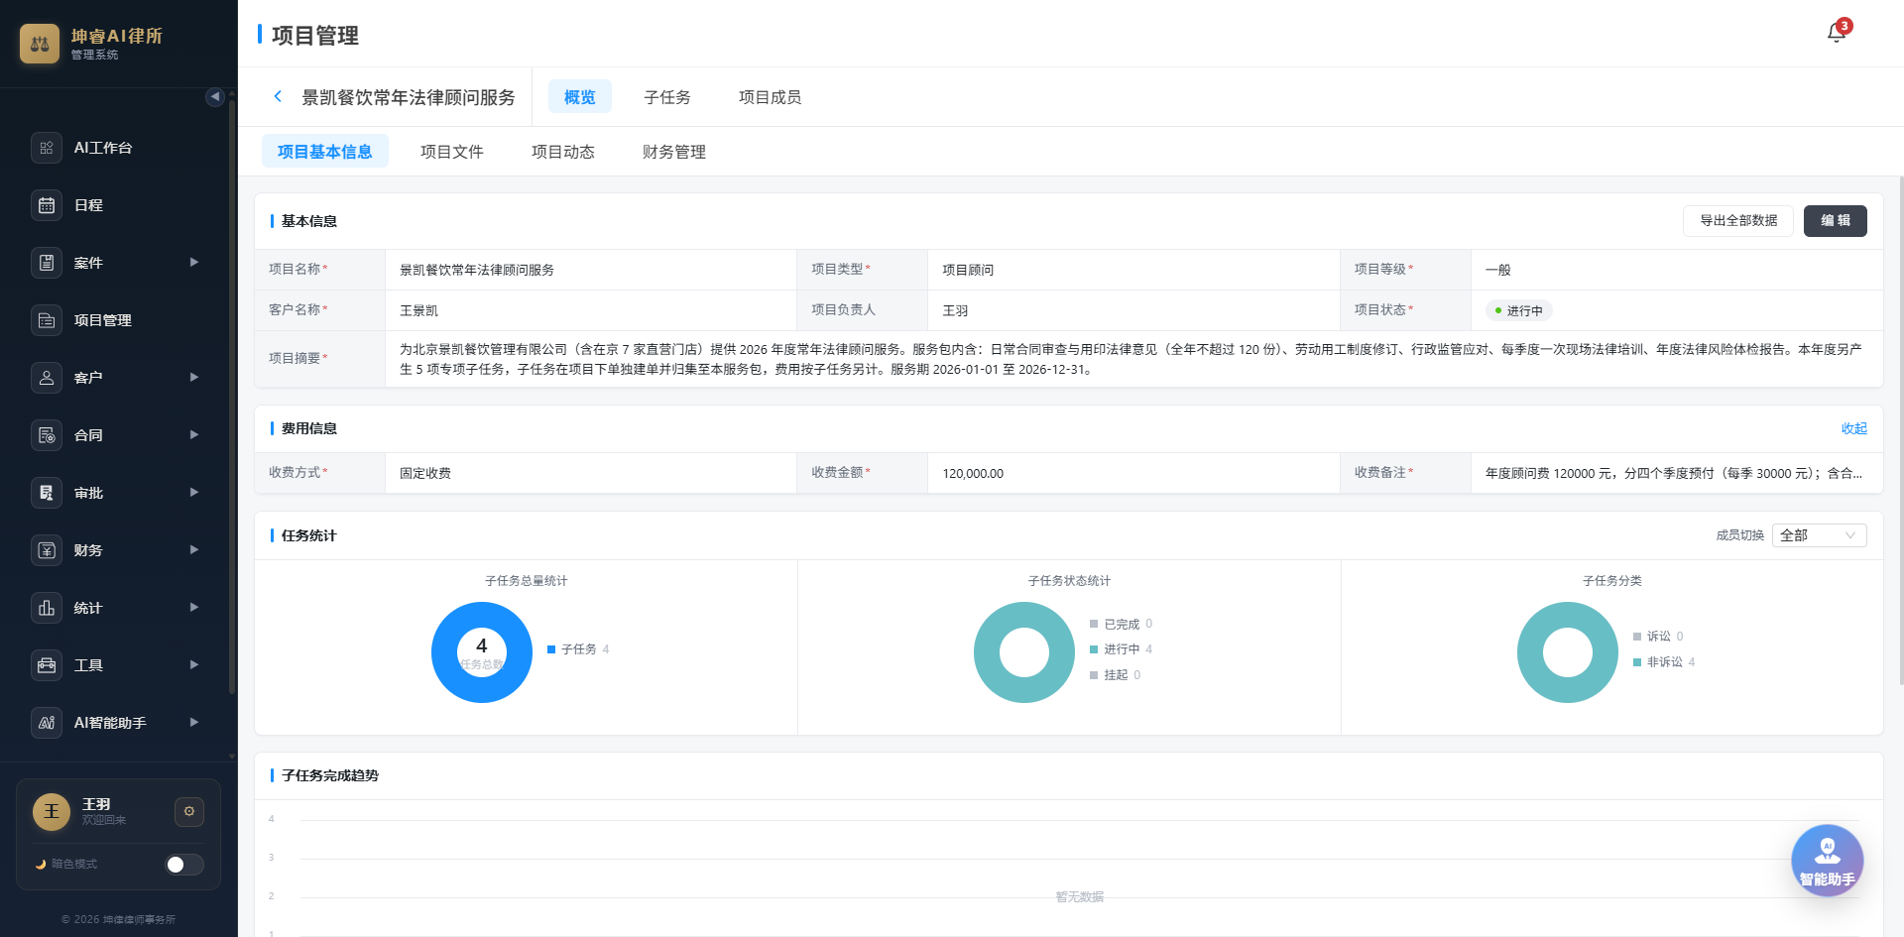
Task: Click the 客户 person icon
Action: tap(47, 378)
